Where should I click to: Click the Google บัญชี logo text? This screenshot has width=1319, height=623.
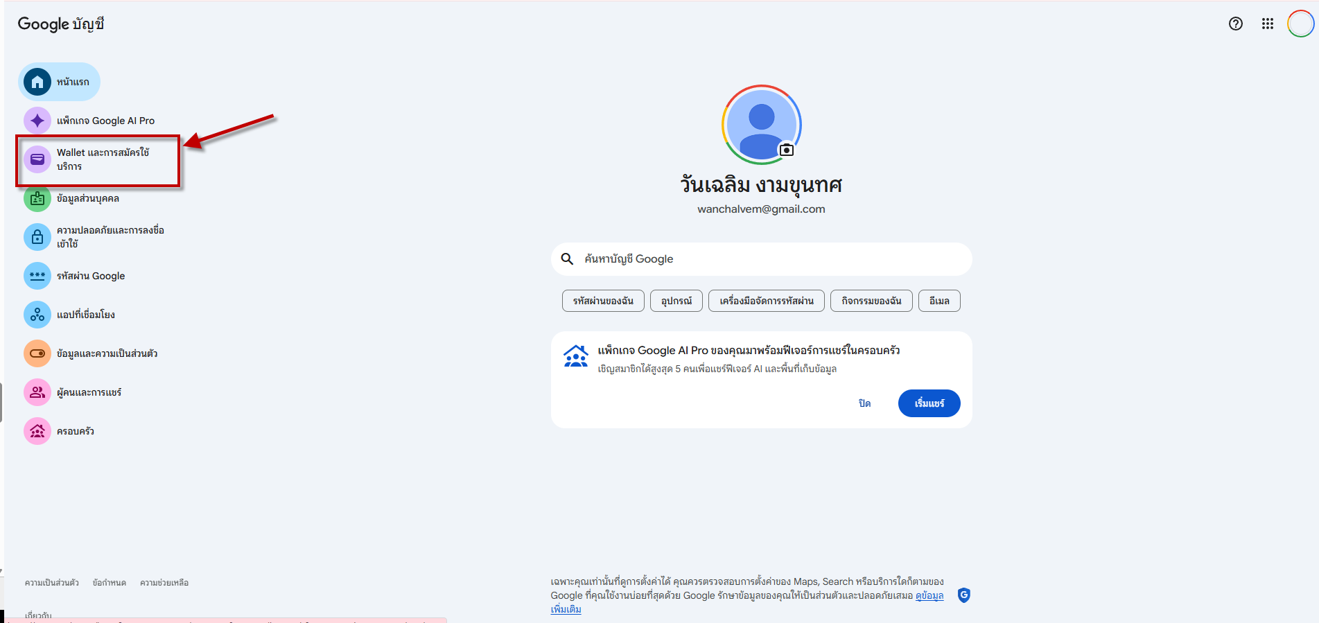(61, 24)
